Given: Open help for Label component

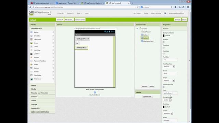Looking at the screenshot, I should click(x=53, y=46).
